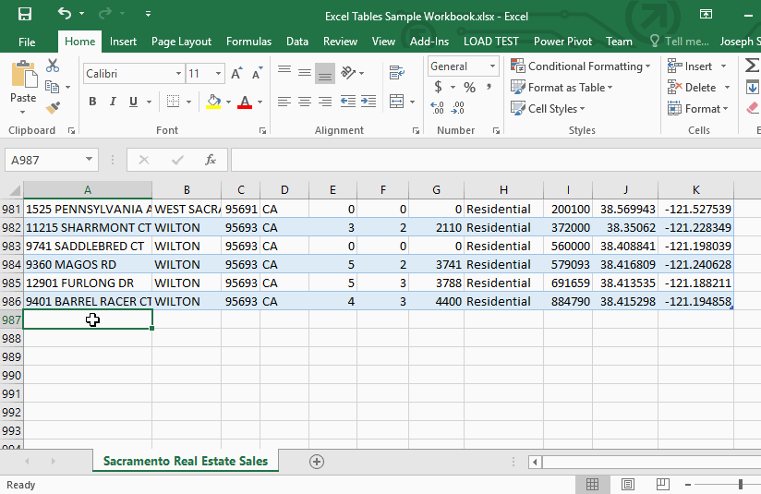This screenshot has width=761, height=494.
Task: Open the Undo history dropdown arrow
Action: tap(81, 14)
